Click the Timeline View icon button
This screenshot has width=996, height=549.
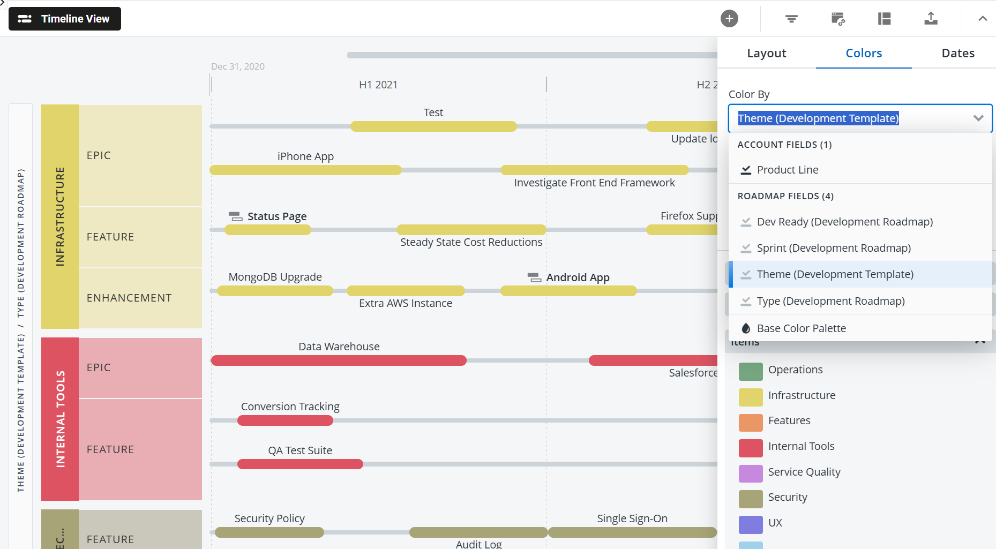tap(25, 18)
